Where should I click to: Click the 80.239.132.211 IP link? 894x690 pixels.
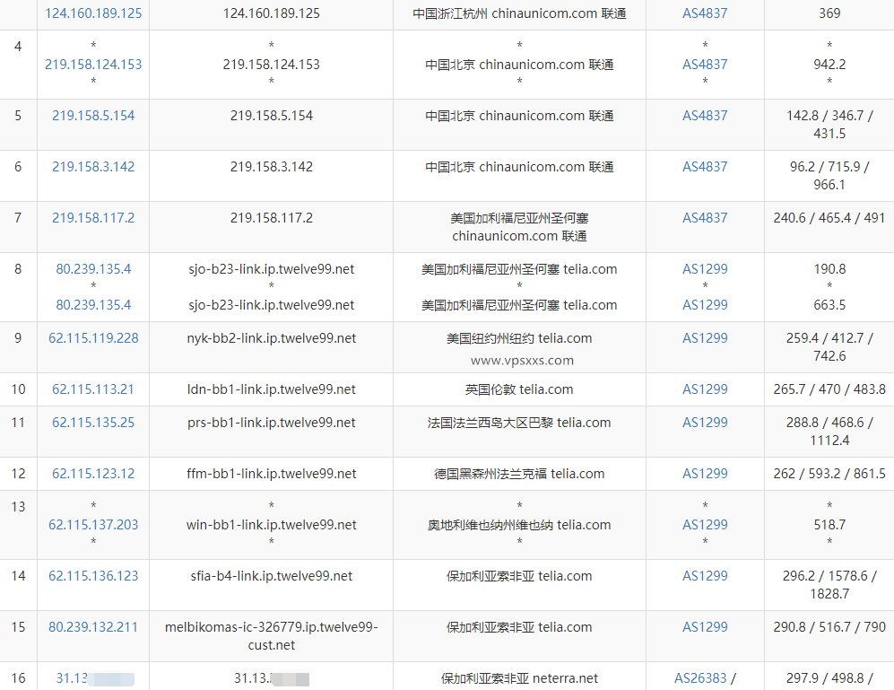(x=93, y=627)
